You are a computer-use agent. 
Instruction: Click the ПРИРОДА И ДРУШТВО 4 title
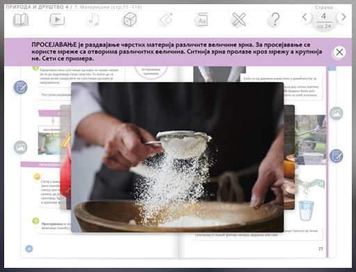point(37,7)
